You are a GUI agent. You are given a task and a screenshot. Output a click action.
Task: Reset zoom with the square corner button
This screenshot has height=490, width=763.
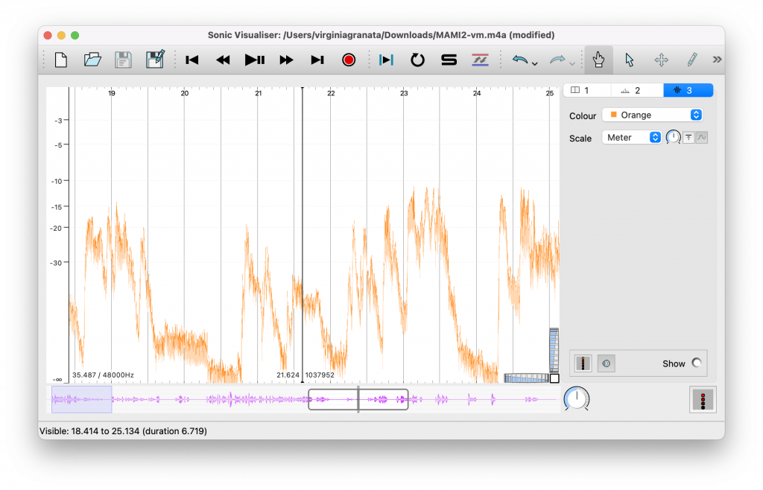(x=554, y=378)
